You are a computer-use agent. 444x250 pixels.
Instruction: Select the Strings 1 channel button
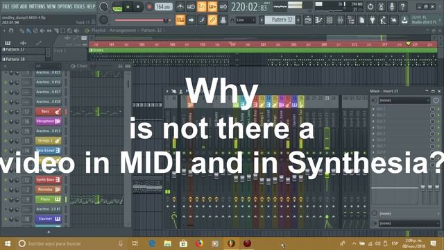(49, 141)
